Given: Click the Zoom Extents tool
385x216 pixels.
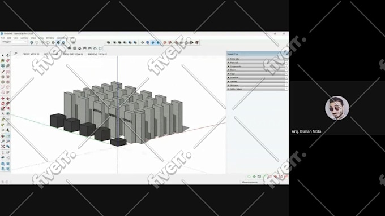Looking at the screenshot, I should 3,146.
